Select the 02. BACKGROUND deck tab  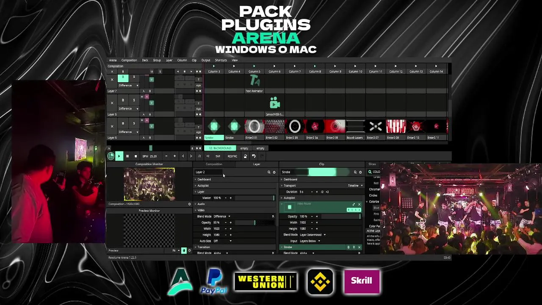[x=220, y=148]
